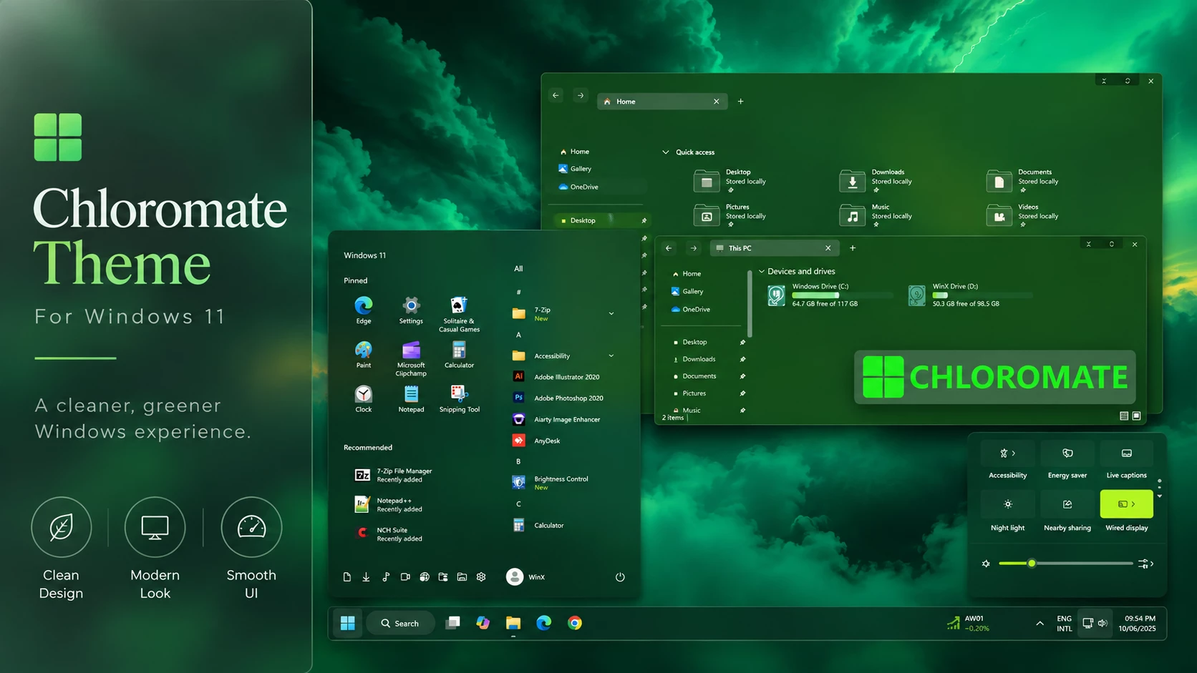The height and width of the screenshot is (673, 1197).
Task: Open WinX Drive (D:)
Action: (x=970, y=295)
